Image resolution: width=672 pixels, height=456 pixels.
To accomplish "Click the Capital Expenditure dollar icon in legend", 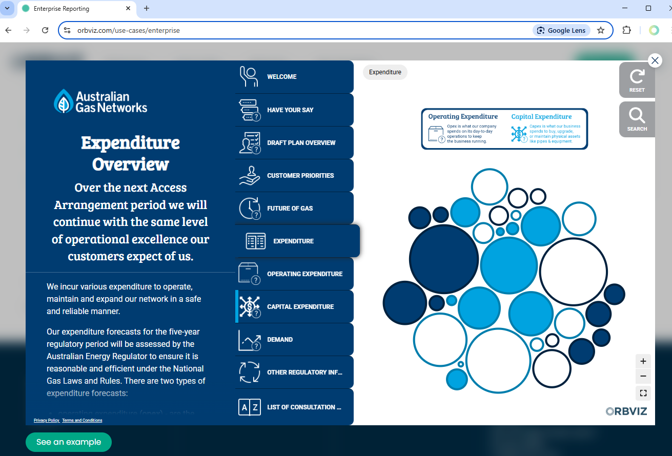I will [519, 134].
